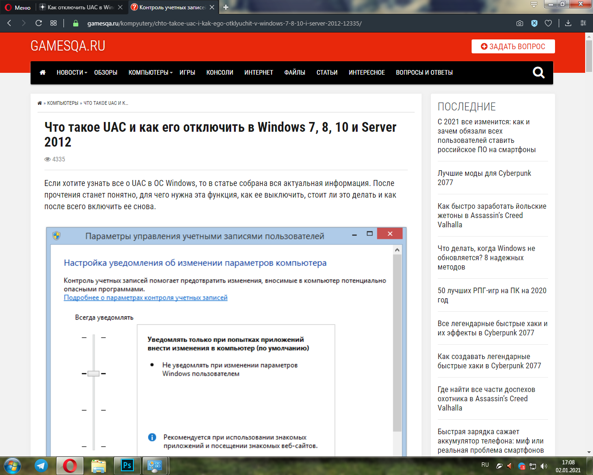Expand КОМПЬЮТЕРЫ dropdown menu

[x=151, y=72]
